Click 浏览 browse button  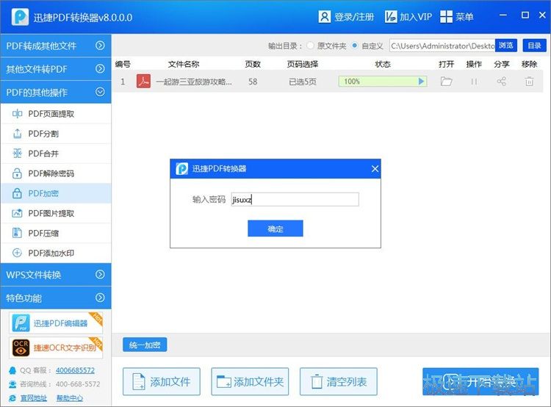click(506, 46)
